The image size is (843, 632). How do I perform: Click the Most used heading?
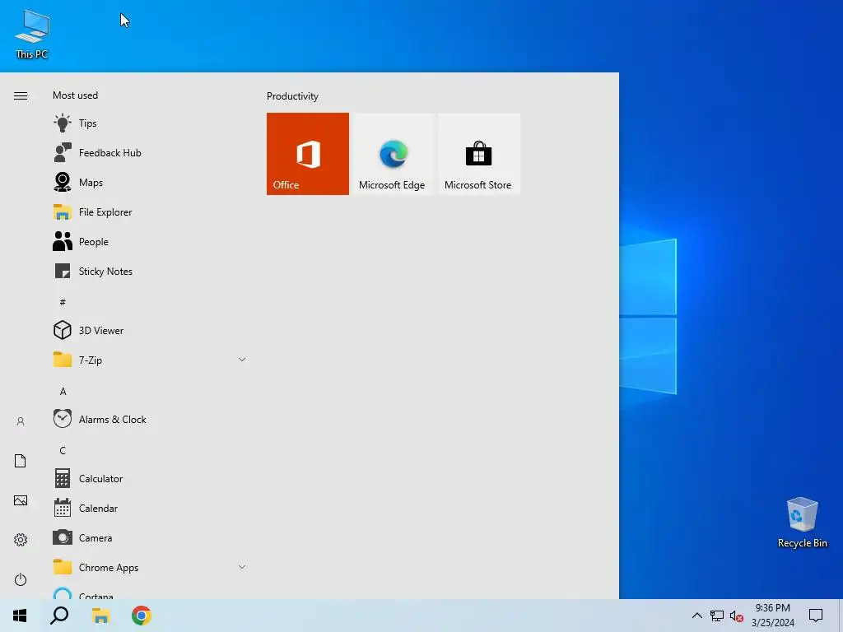tap(75, 95)
